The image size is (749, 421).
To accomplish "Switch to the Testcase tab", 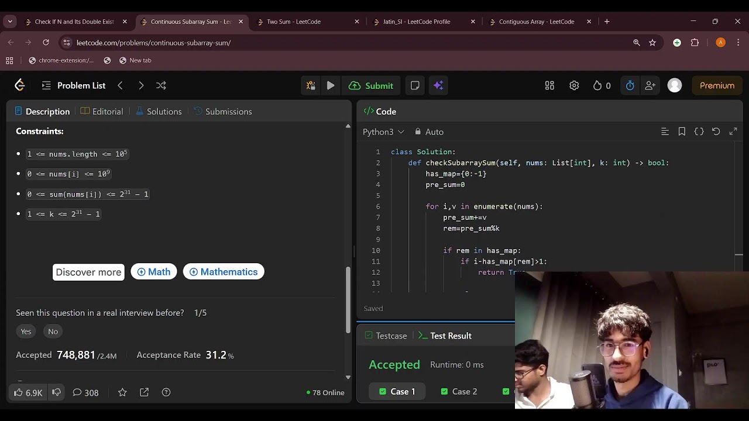I will [386, 336].
